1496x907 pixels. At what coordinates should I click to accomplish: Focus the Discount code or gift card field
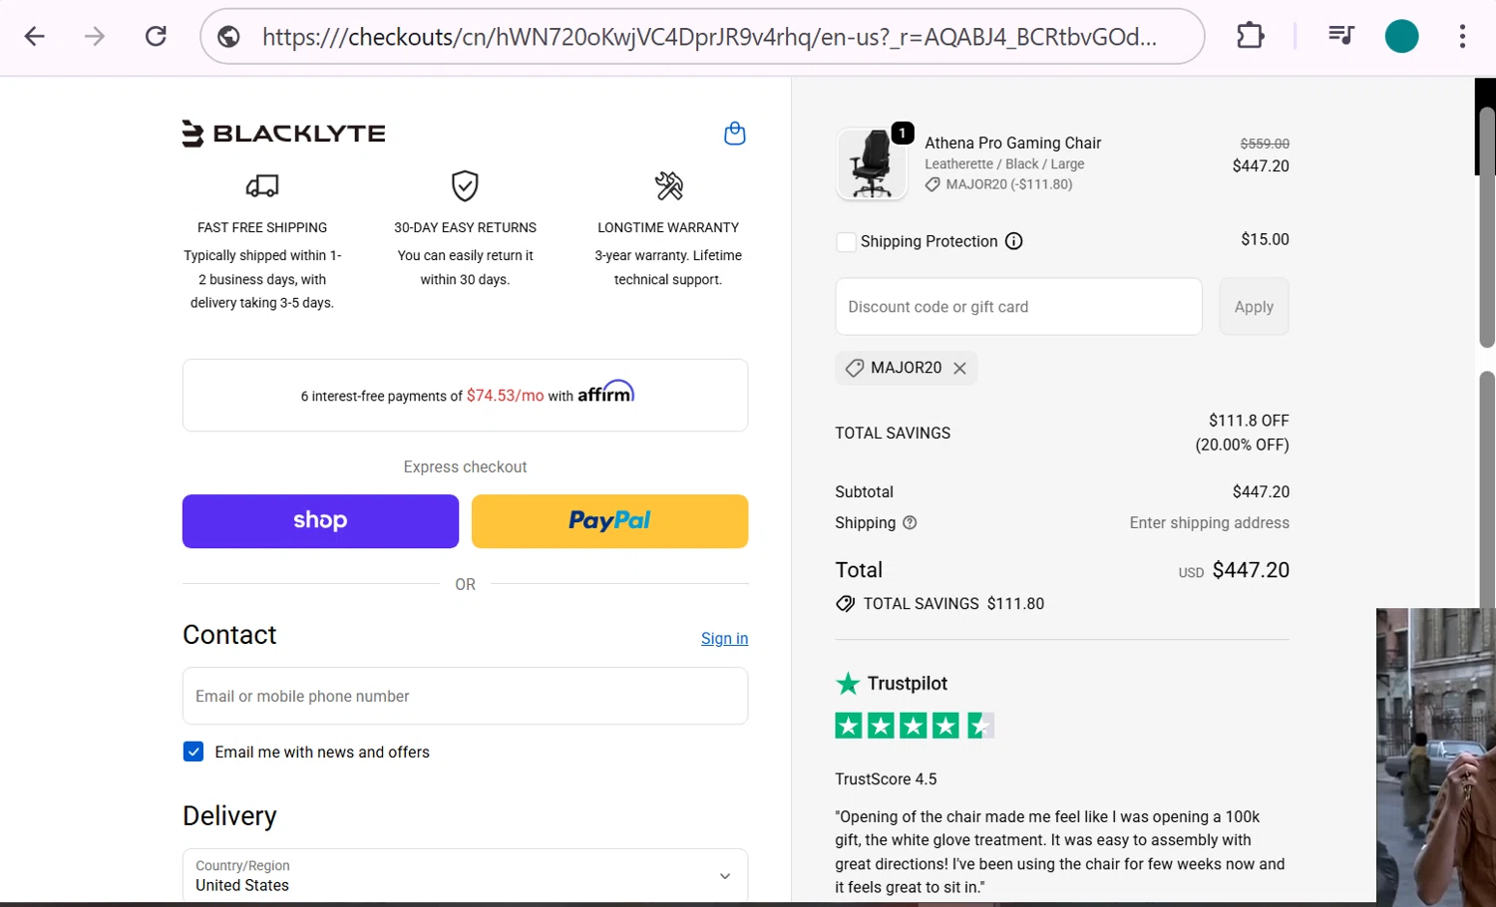pyautogui.click(x=1018, y=307)
